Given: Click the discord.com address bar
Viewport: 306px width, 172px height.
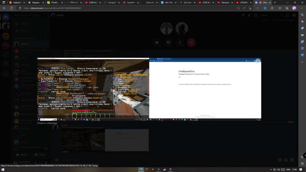Looking at the screenshot, I should pyautogui.click(x=127, y=8).
